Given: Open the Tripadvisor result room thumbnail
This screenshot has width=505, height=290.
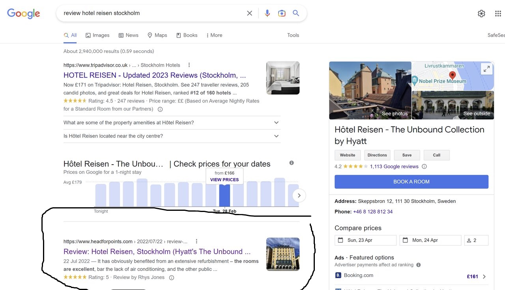Looking at the screenshot, I should tap(283, 78).
